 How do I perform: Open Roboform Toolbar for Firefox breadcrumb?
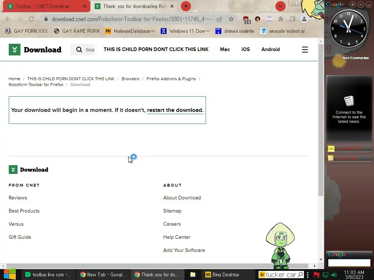coord(36,85)
